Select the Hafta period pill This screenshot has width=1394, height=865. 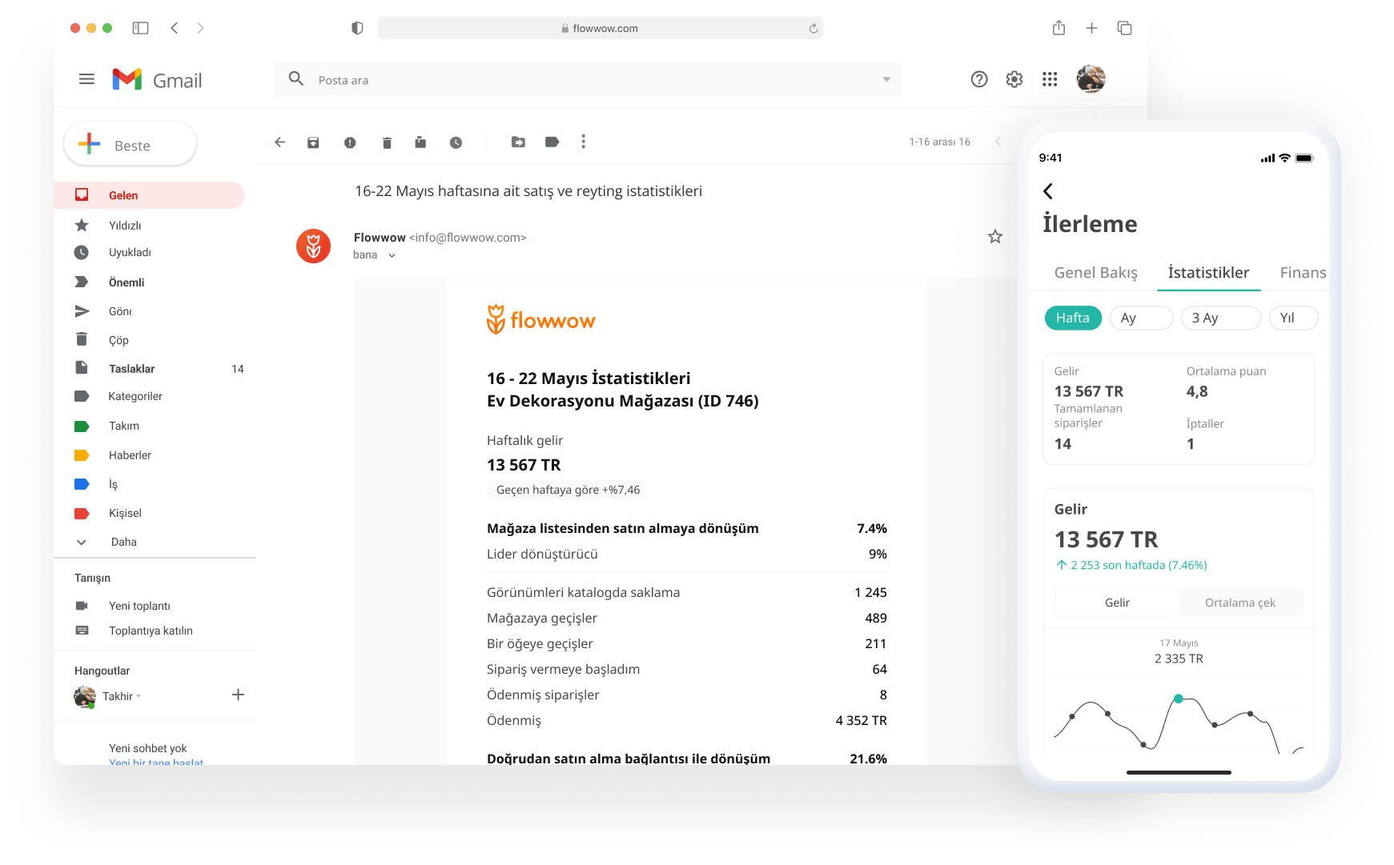point(1072,318)
